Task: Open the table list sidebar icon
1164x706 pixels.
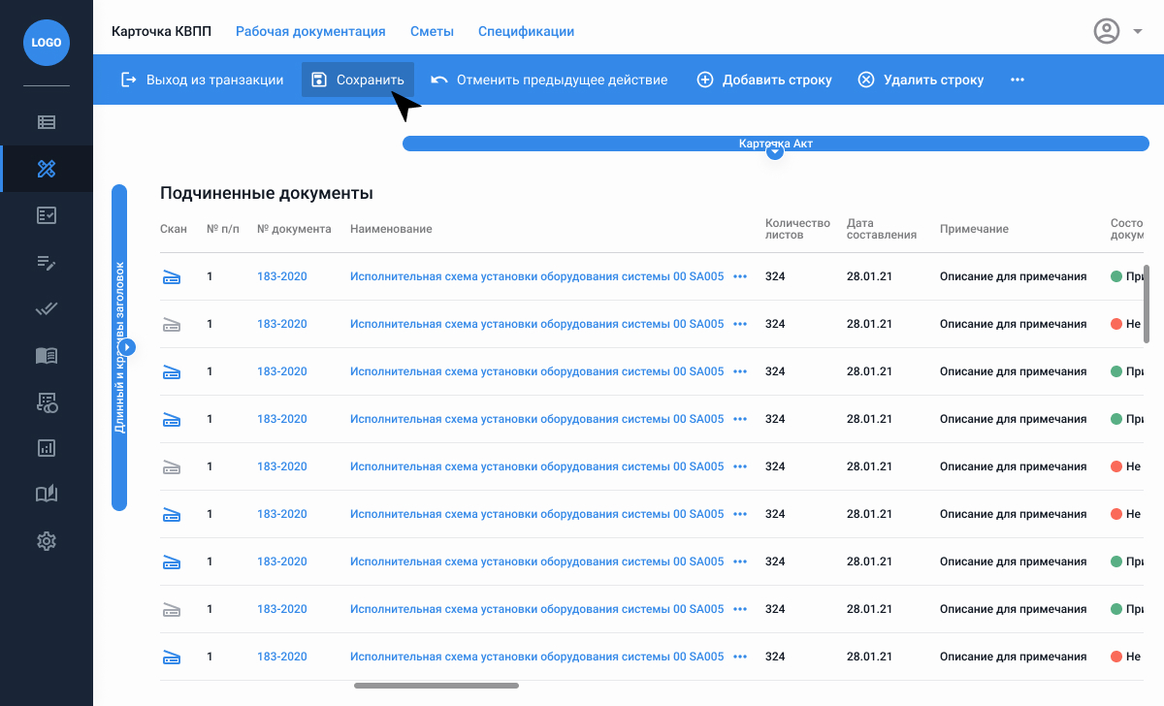Action: coord(47,122)
